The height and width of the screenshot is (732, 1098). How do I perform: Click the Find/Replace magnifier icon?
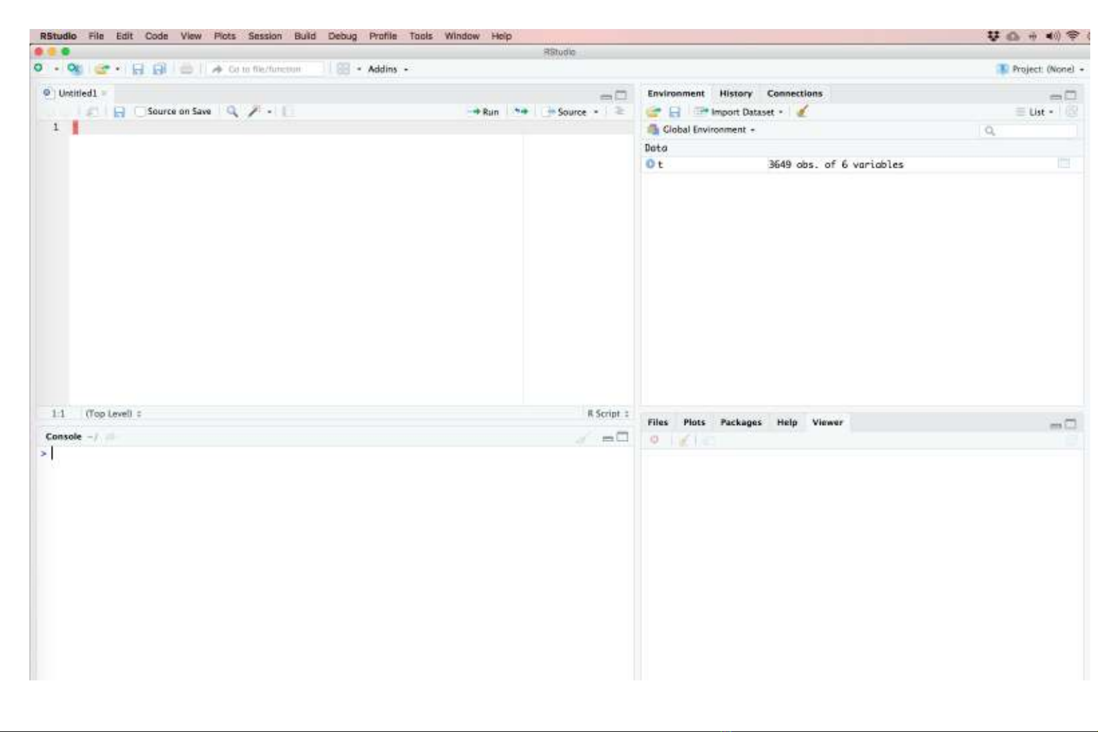(x=232, y=112)
